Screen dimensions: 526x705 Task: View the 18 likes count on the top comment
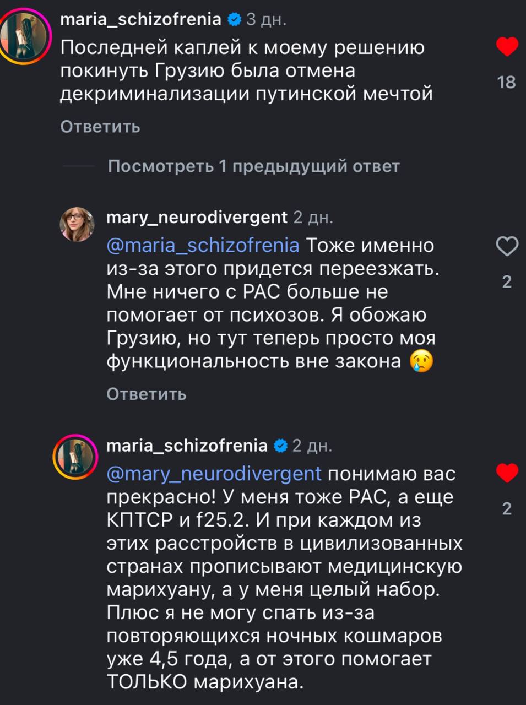tap(507, 83)
